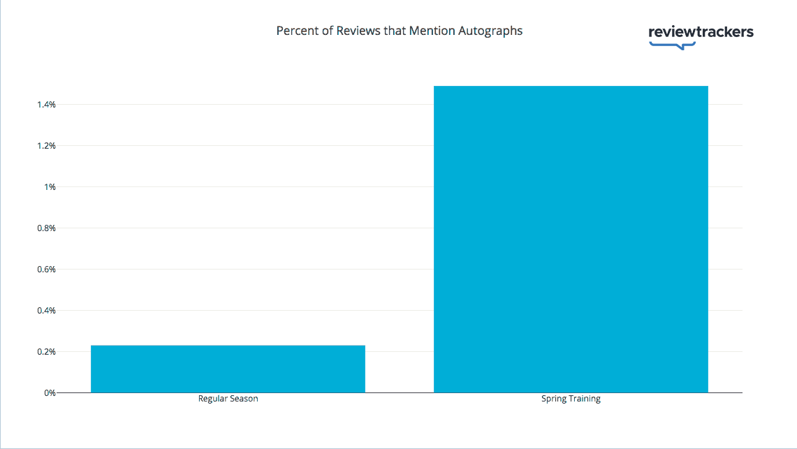Select the 0.8% y-axis tick label

point(46,228)
